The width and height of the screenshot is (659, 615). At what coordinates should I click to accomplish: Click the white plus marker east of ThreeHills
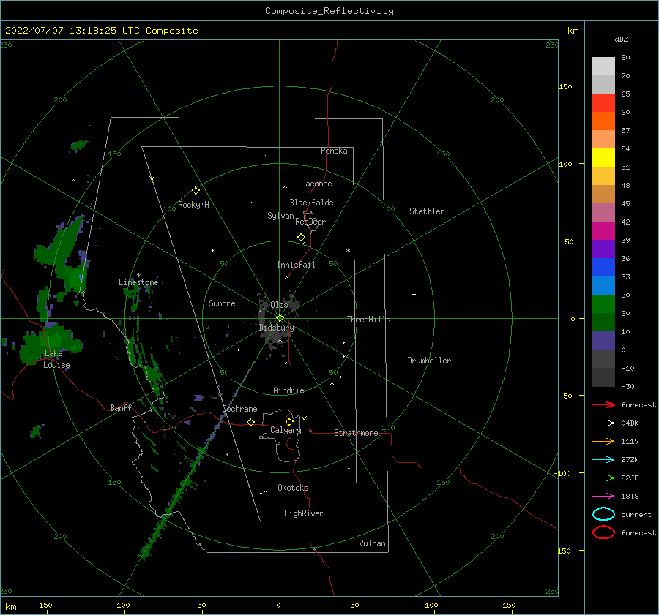click(414, 294)
